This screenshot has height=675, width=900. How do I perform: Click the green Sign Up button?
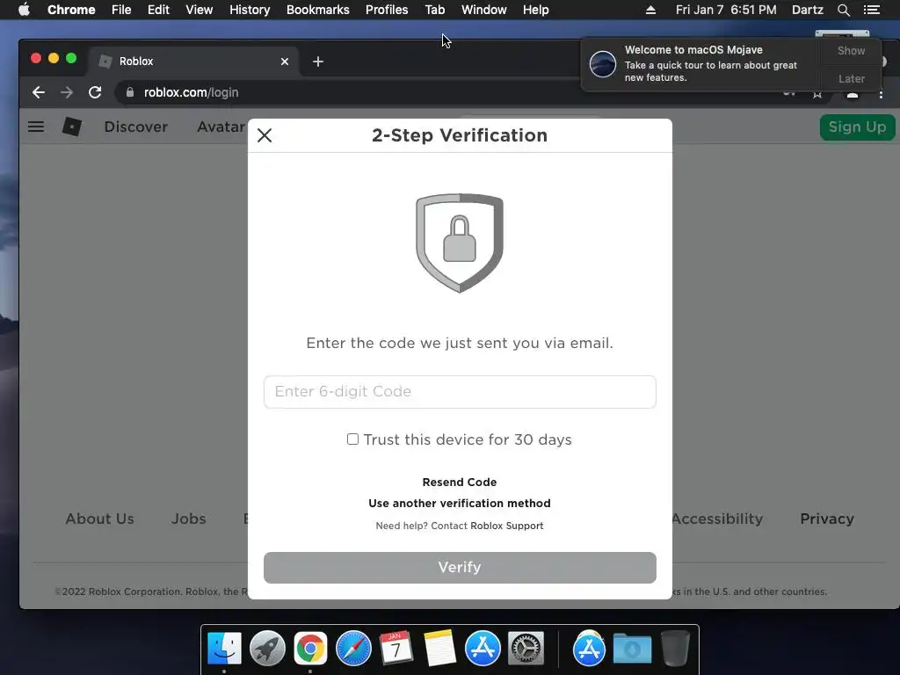coord(857,127)
